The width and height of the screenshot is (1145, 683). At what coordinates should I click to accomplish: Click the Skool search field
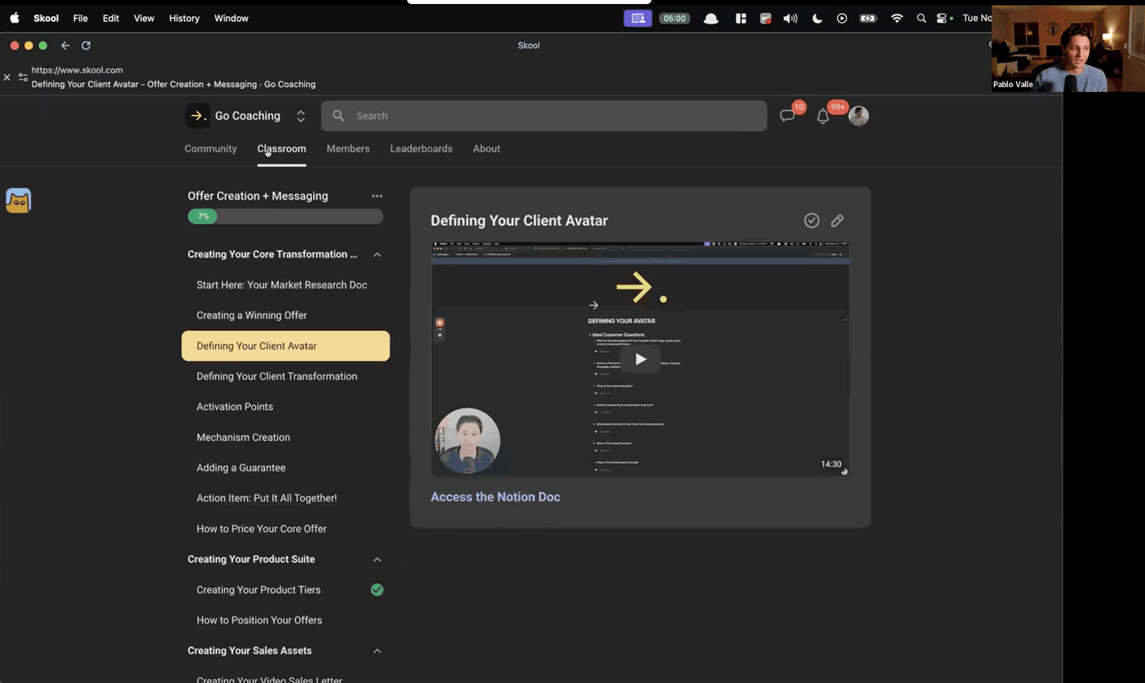coord(544,116)
